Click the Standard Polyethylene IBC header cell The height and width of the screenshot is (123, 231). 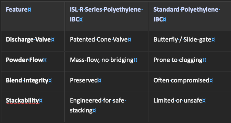[190, 16]
